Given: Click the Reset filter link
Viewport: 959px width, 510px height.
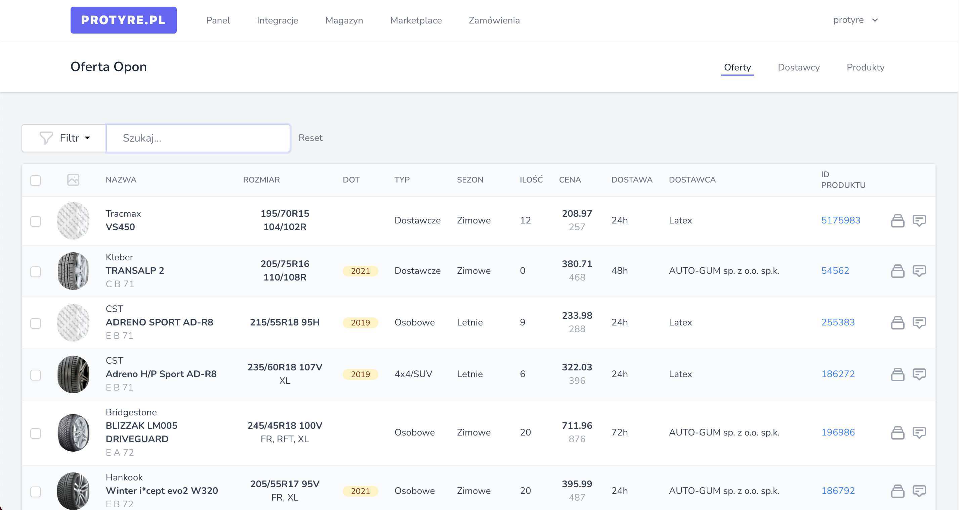Looking at the screenshot, I should 310,138.
